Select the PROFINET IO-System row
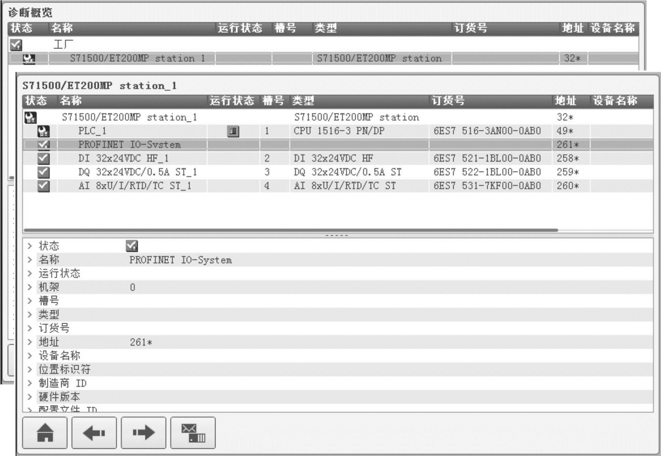The width and height of the screenshot is (661, 456). point(338,144)
